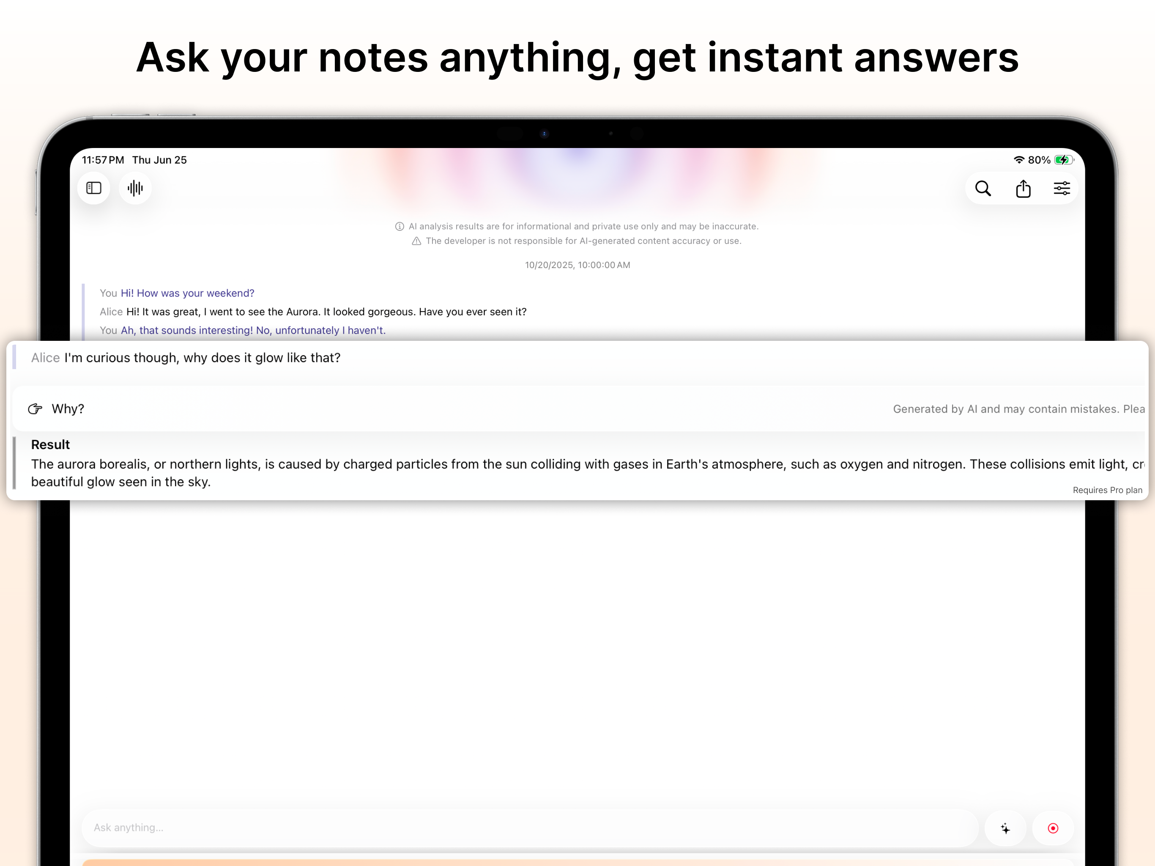Click "I'm curious though, why does it glow" line
The height and width of the screenshot is (866, 1155).
(x=202, y=358)
